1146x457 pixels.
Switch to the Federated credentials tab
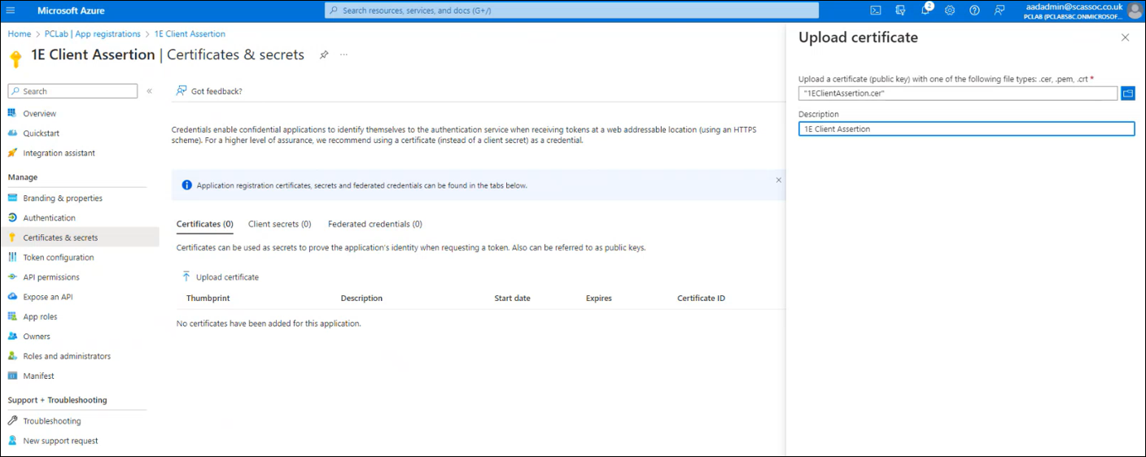[x=374, y=224]
